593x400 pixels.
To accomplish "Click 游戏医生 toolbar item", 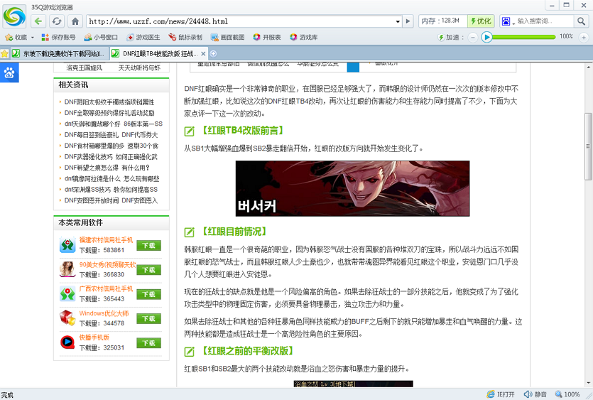I will tap(143, 37).
